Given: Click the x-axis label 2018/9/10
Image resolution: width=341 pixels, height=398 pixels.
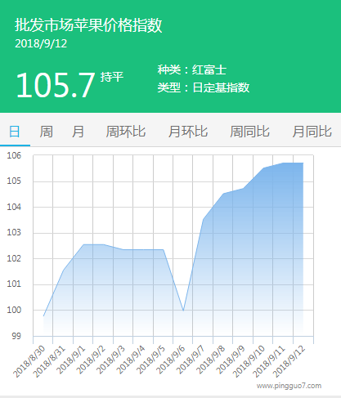Looking at the screenshot, I should tap(249, 361).
